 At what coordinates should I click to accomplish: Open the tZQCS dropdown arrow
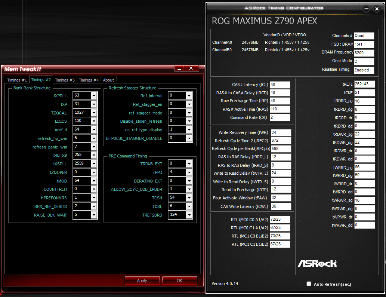94,121
